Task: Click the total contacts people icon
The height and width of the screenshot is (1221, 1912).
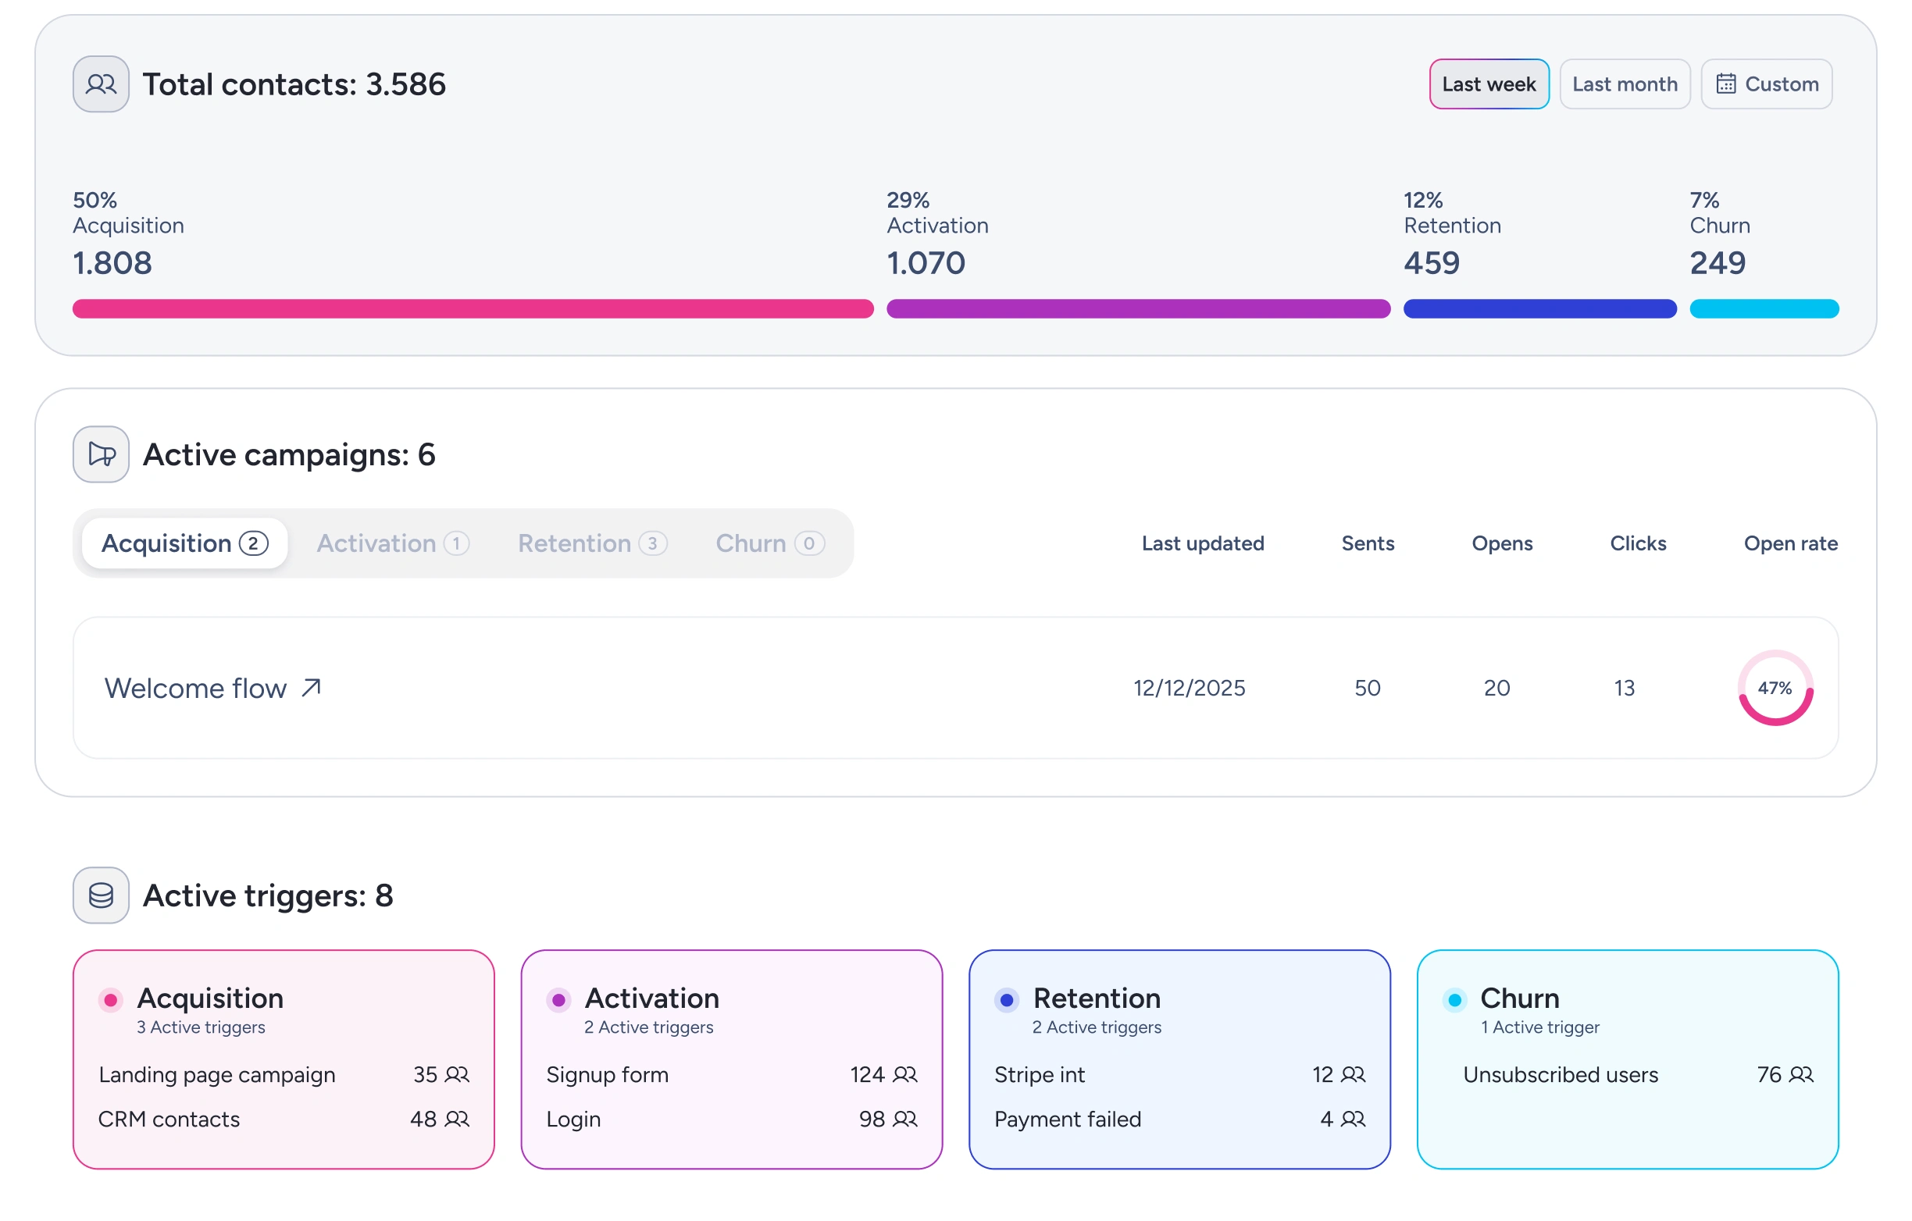Action: tap(101, 84)
